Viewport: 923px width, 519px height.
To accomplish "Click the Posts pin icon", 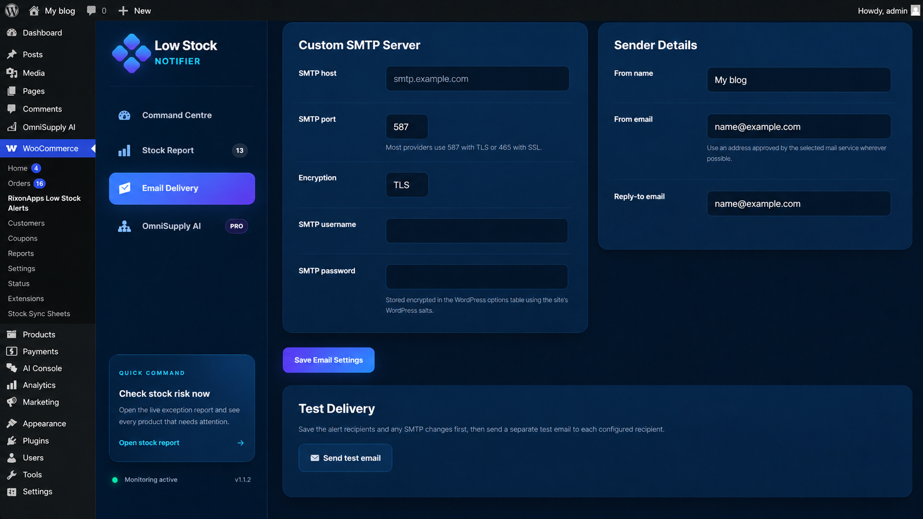I will pos(12,54).
